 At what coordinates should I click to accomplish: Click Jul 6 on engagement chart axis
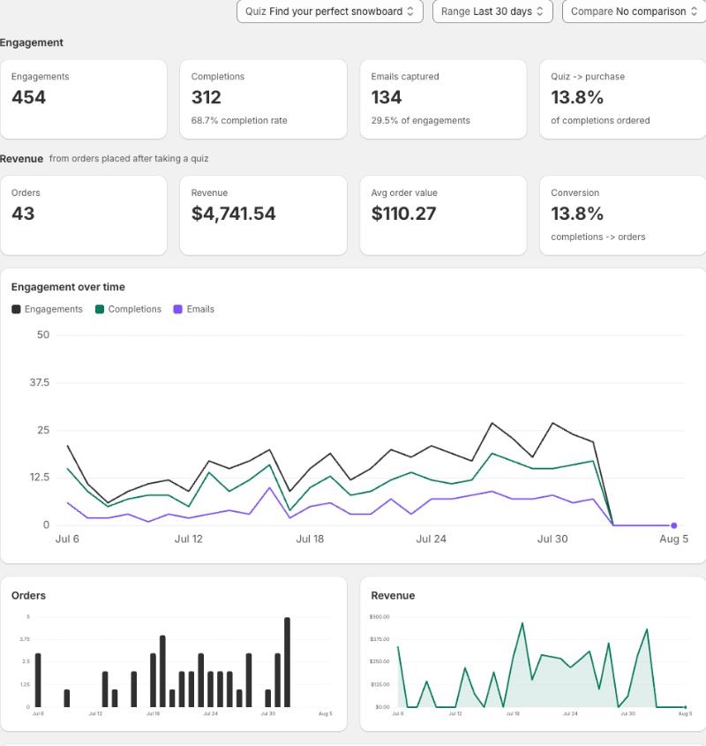point(67,539)
